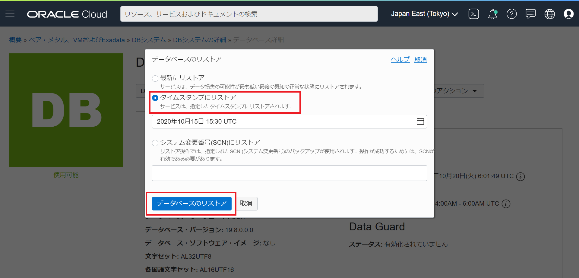
Task: Open the アクション dropdown
Action: [458, 91]
